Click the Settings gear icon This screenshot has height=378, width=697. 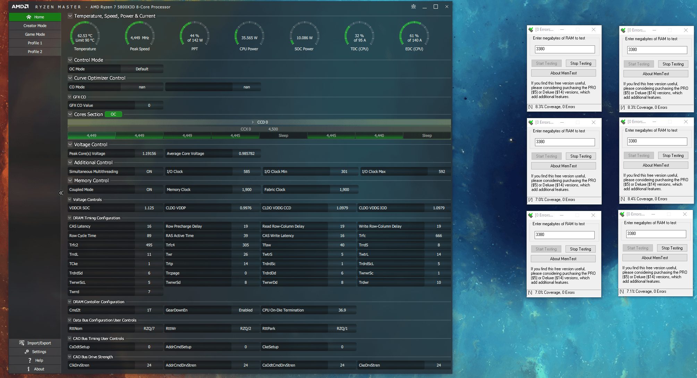coord(27,352)
